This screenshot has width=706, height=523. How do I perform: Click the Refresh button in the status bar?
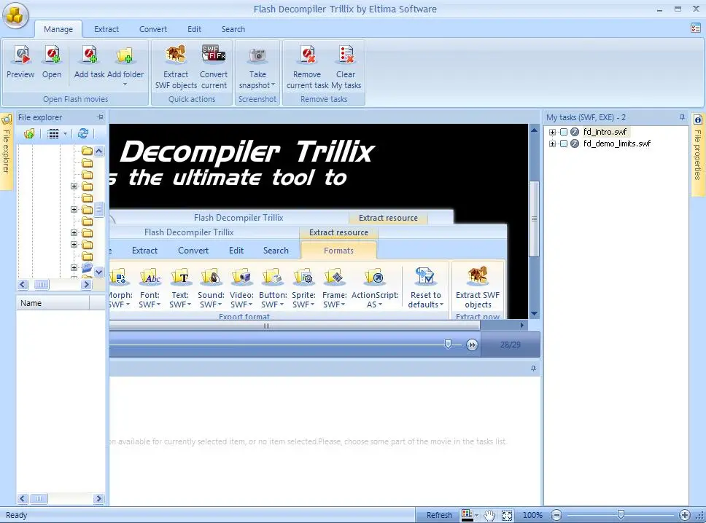pyautogui.click(x=439, y=516)
